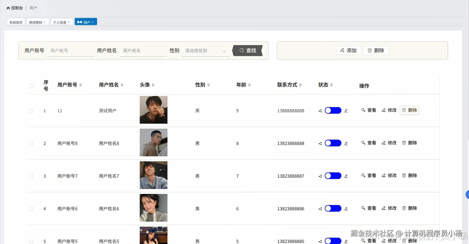The image size is (469, 244).
Task: Click the share icon in row 1 状态 column
Action: (320, 111)
